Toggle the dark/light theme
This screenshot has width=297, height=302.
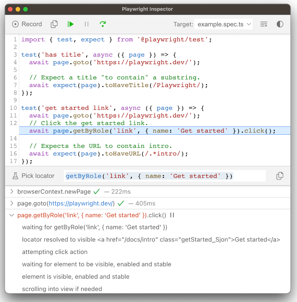tap(280, 24)
